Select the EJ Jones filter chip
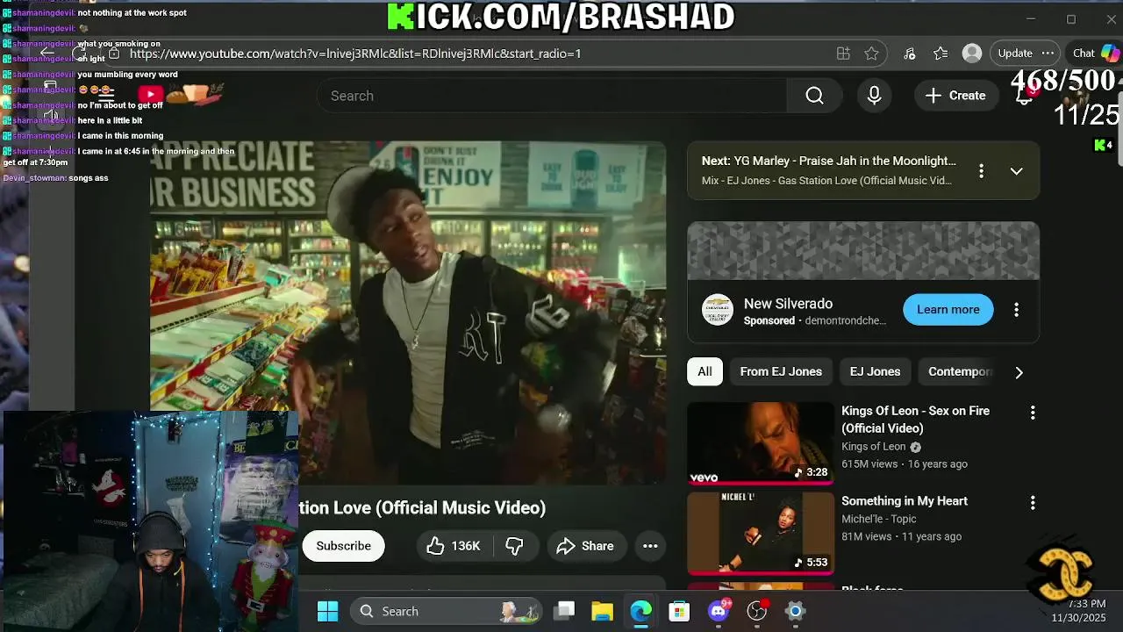Image resolution: width=1123 pixels, height=632 pixels. (875, 372)
